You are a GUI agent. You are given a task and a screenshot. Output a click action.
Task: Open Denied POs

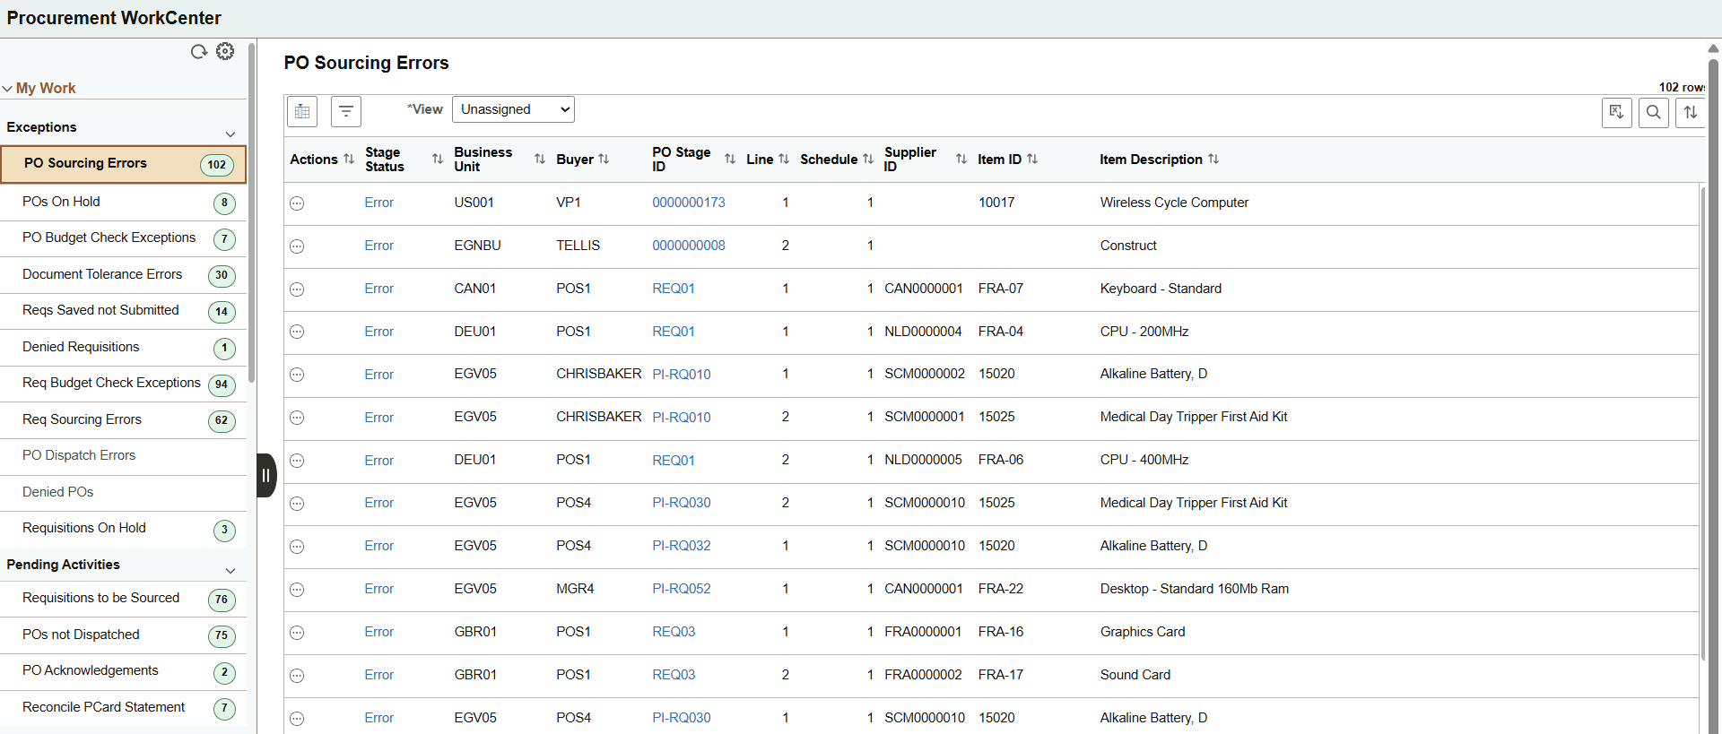[123, 493]
